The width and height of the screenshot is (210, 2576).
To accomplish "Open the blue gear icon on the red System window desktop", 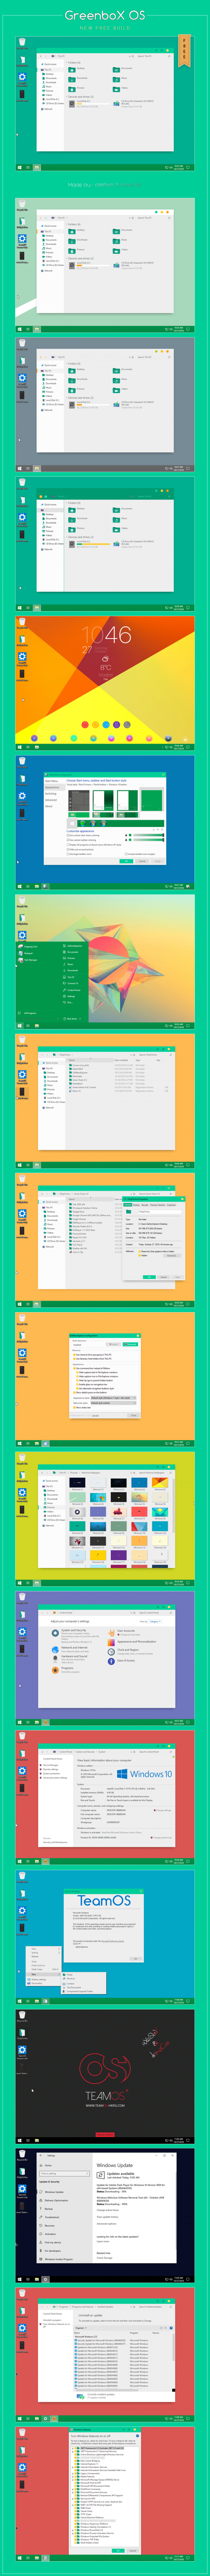I will pos(22,1771).
